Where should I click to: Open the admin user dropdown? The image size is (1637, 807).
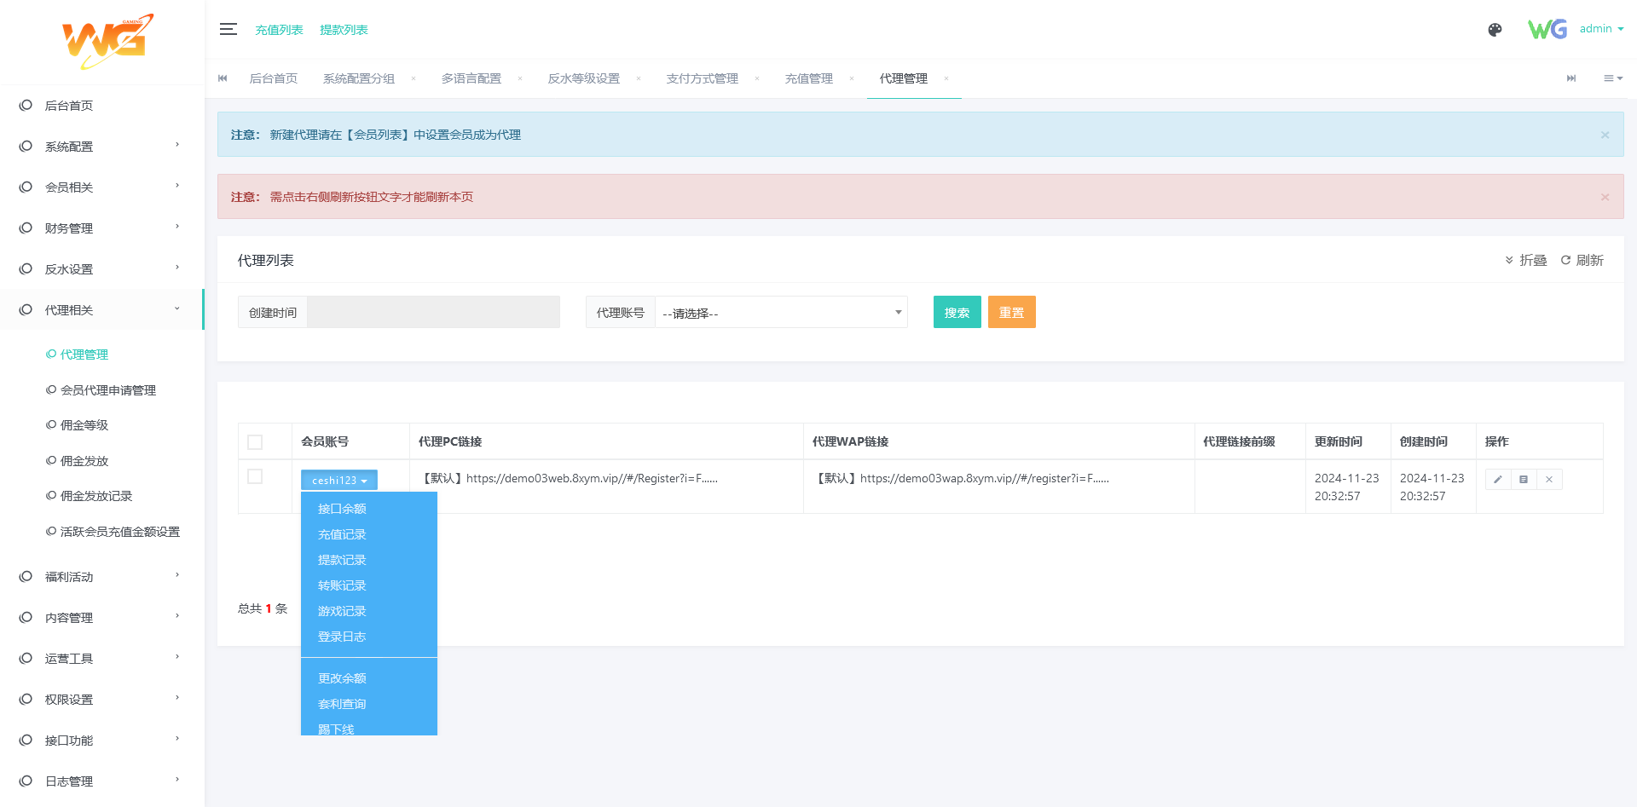[1600, 29]
